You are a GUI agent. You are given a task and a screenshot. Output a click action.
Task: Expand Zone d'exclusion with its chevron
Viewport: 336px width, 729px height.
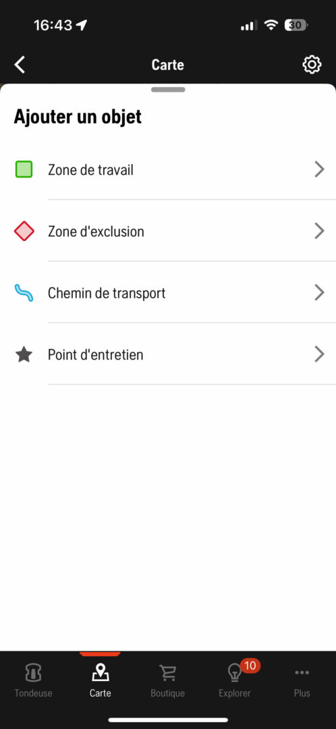tap(319, 231)
